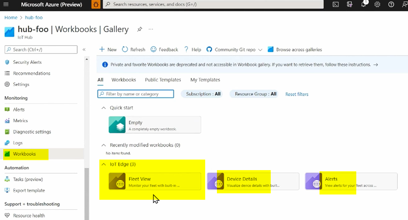The image size is (408, 220).
Task: Click the Export template icon
Action: [x=7, y=190]
